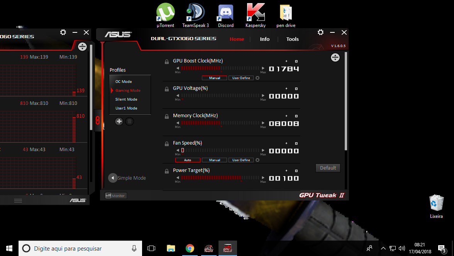Screen dimensions: 454x256
Task: Open the pen drive desktop folder
Action: (x=286, y=15)
